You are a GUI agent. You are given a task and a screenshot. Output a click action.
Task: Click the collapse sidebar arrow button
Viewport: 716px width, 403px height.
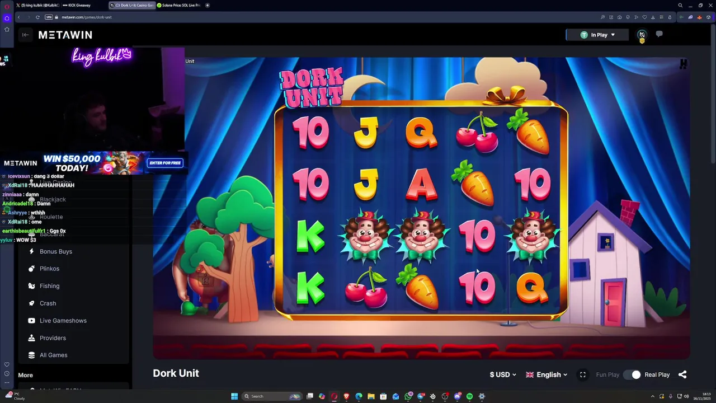tap(25, 35)
